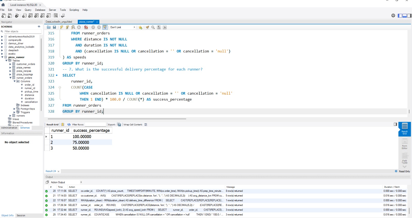Viewport: 412px width, 218px height.
Task: Add query to favorites star icon
Action: [140, 27]
